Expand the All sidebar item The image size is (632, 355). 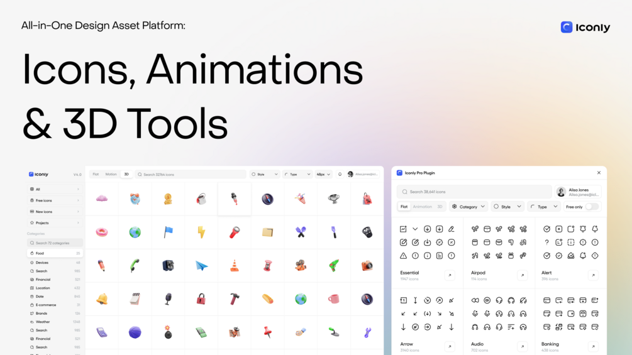pyautogui.click(x=55, y=189)
